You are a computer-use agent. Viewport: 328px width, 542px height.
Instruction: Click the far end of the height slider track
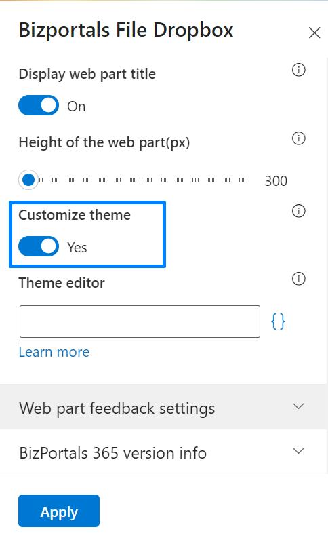(243, 180)
